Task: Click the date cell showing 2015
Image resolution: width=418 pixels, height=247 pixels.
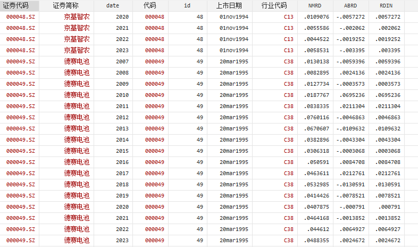Action: point(122,151)
